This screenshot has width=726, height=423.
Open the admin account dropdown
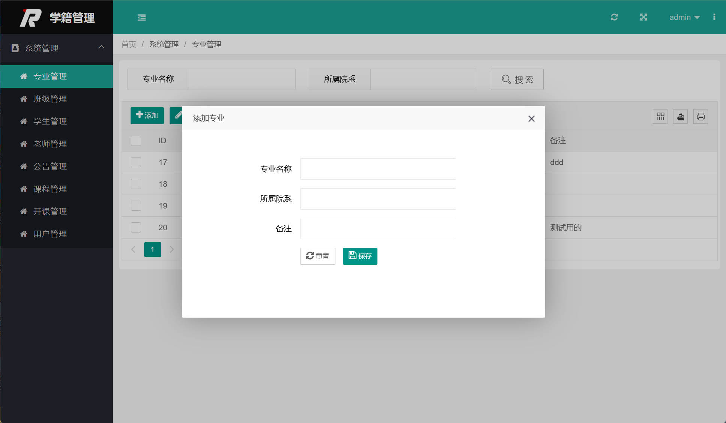(684, 17)
